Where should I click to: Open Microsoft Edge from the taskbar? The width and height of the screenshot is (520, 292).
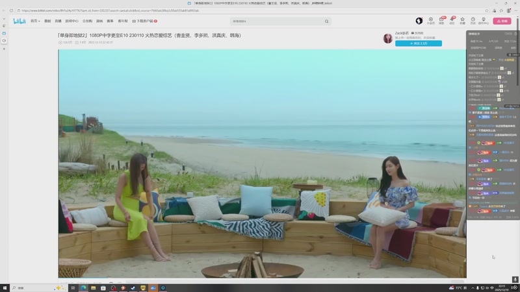tap(83, 288)
